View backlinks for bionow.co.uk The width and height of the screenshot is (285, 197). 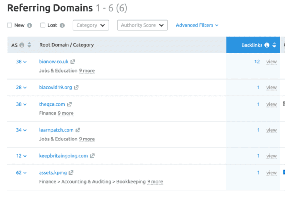click(x=272, y=62)
